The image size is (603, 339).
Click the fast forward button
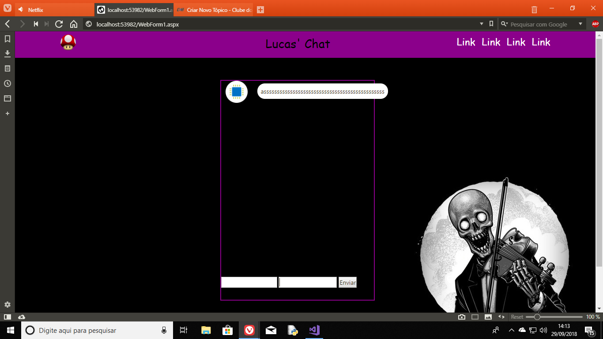tap(46, 24)
